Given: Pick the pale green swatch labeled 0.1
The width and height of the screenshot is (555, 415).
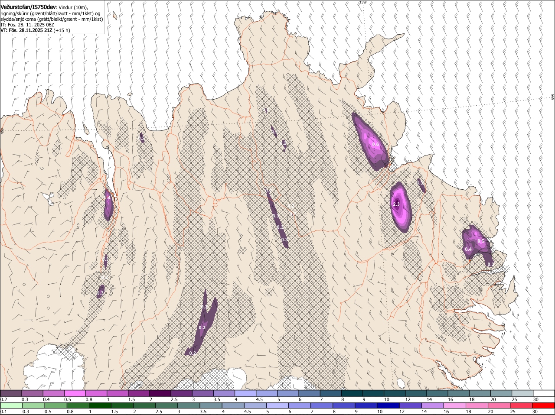Looking at the screenshot, I should pyautogui.click(x=11, y=405).
